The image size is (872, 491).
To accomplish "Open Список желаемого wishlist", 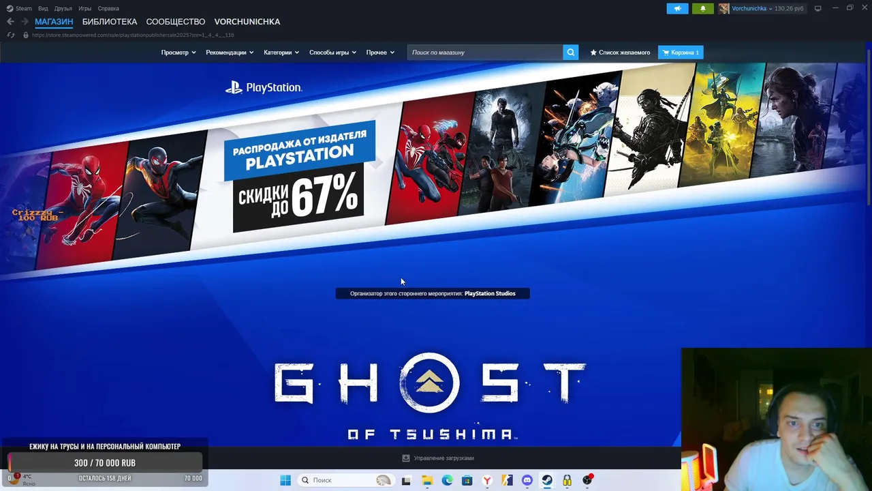I will click(x=620, y=53).
